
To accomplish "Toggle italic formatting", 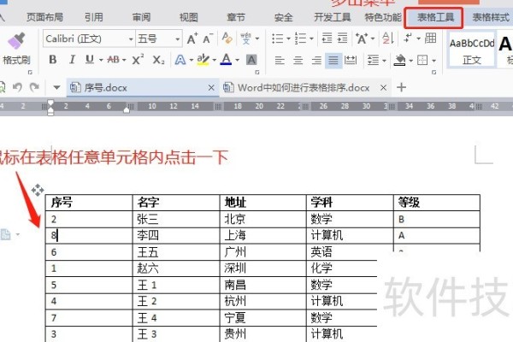I will (72, 60).
